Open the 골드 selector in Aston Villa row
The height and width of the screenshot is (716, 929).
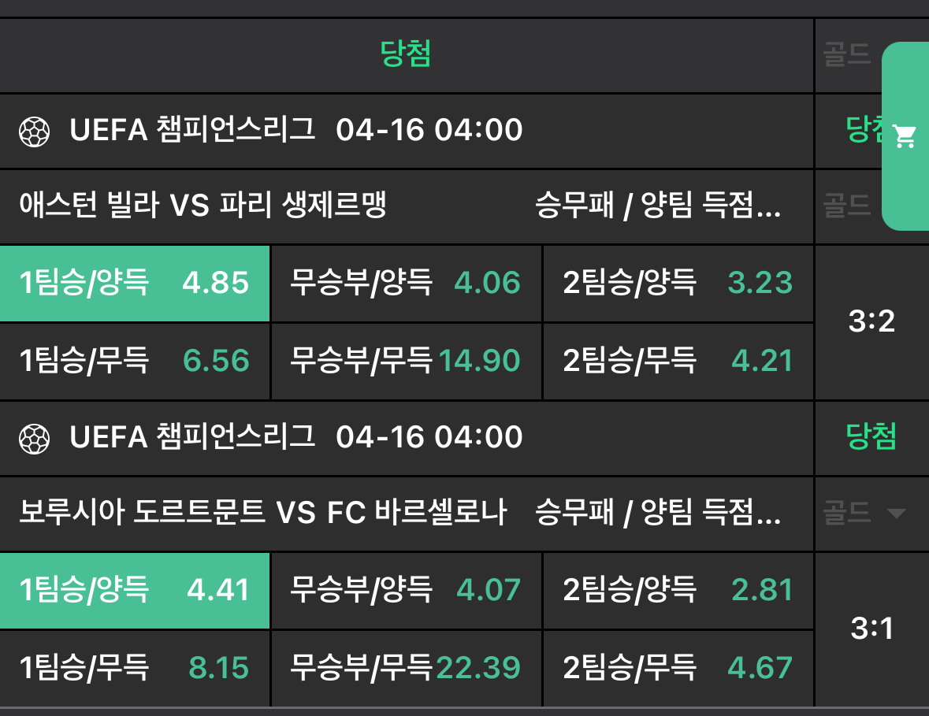(x=847, y=206)
